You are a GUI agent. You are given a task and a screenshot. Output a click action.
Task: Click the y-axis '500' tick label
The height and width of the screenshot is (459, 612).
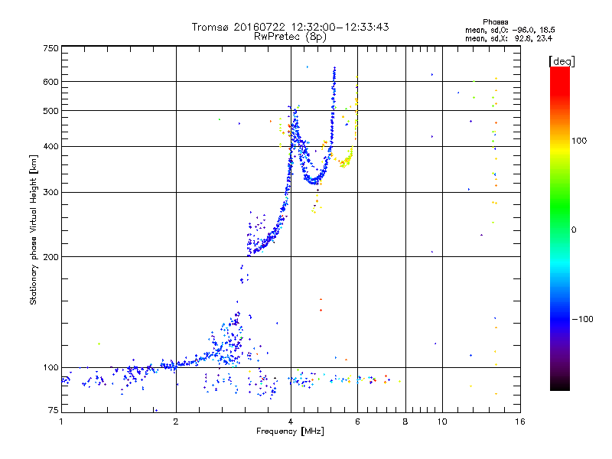[50, 111]
